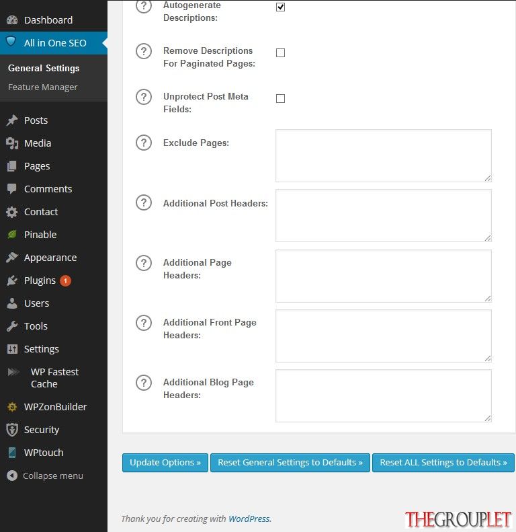This screenshot has height=532, width=516.
Task: Open WP Fastest Cache menu
Action: (x=54, y=377)
